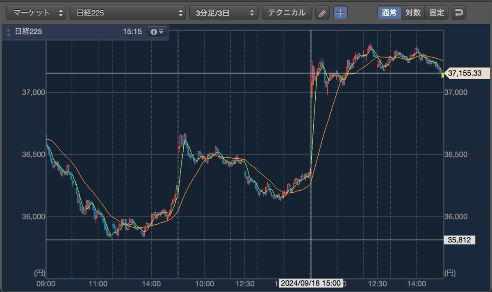Viewport: 492px width, 292px height.
Task: Click the 37,155.33 current price tag
Action: (x=467, y=73)
